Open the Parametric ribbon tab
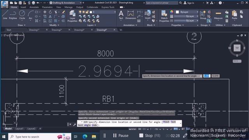249x140 pixels. 47,7
